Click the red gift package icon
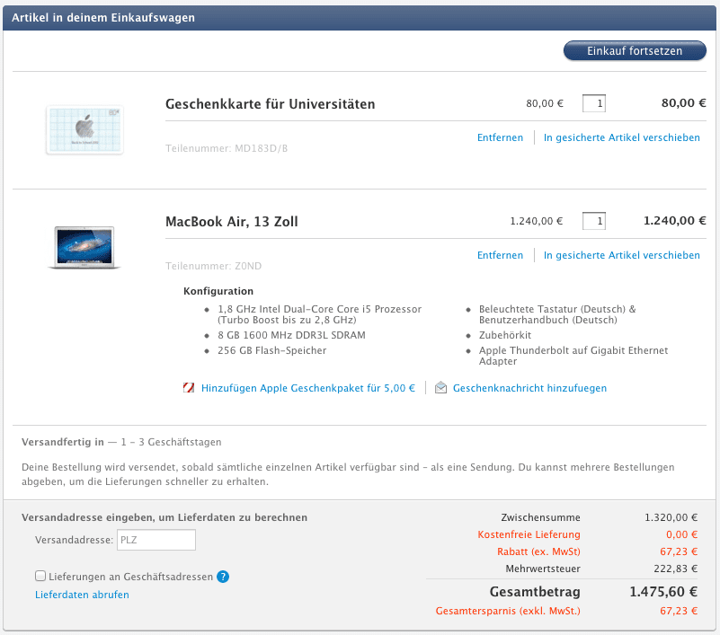720x635 pixels. 189,388
